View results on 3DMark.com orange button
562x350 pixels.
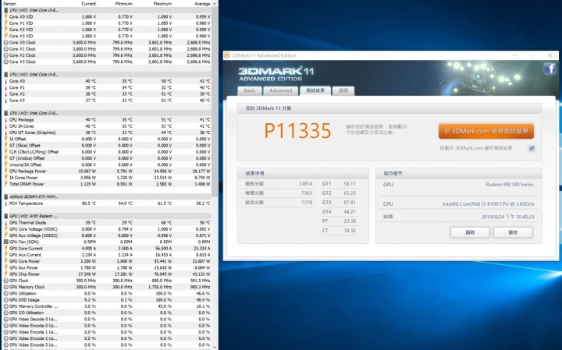[x=486, y=131]
